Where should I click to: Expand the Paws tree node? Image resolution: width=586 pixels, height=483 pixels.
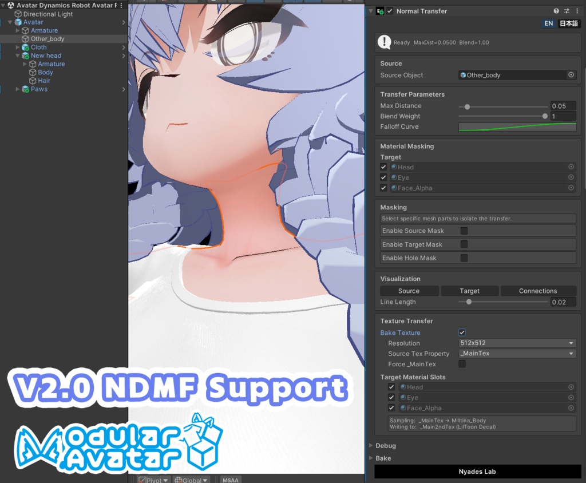point(17,89)
